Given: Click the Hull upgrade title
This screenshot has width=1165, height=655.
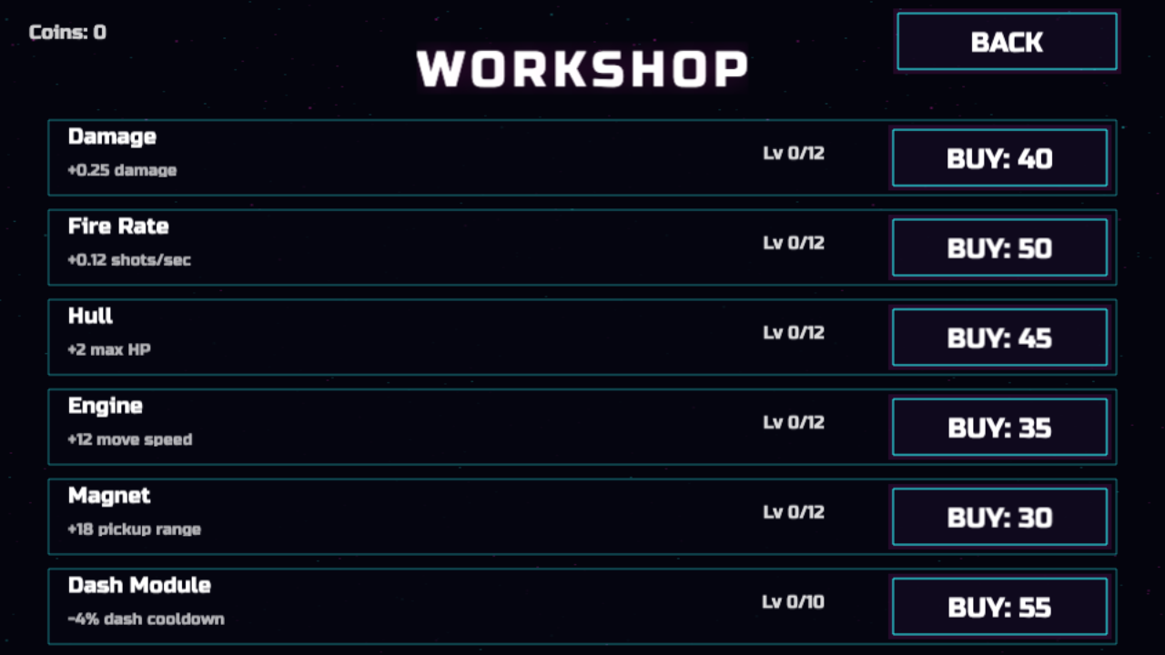Looking at the screenshot, I should point(90,316).
